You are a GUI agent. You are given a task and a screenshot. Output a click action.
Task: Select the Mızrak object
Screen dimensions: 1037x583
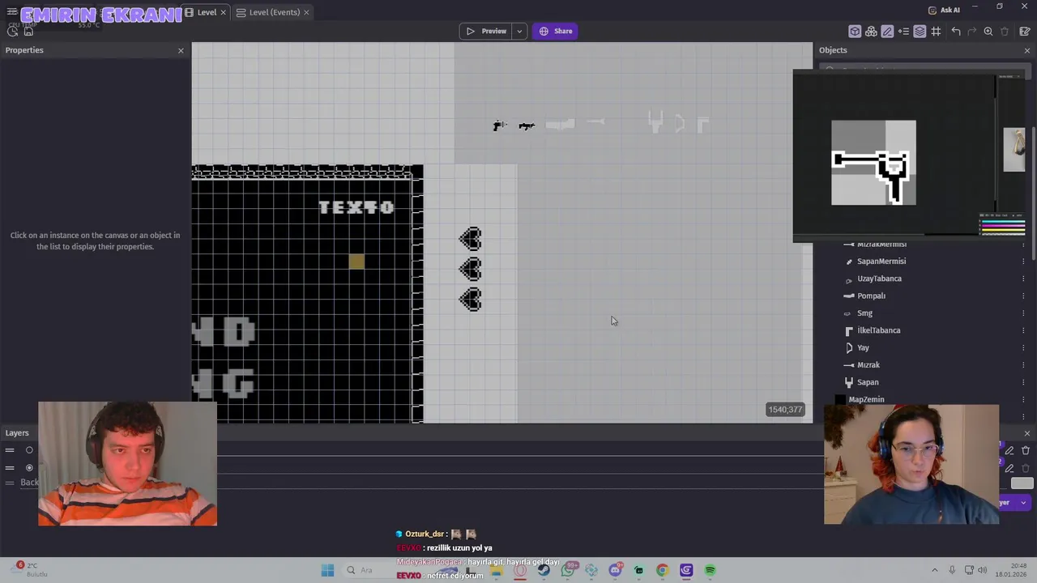pyautogui.click(x=868, y=364)
